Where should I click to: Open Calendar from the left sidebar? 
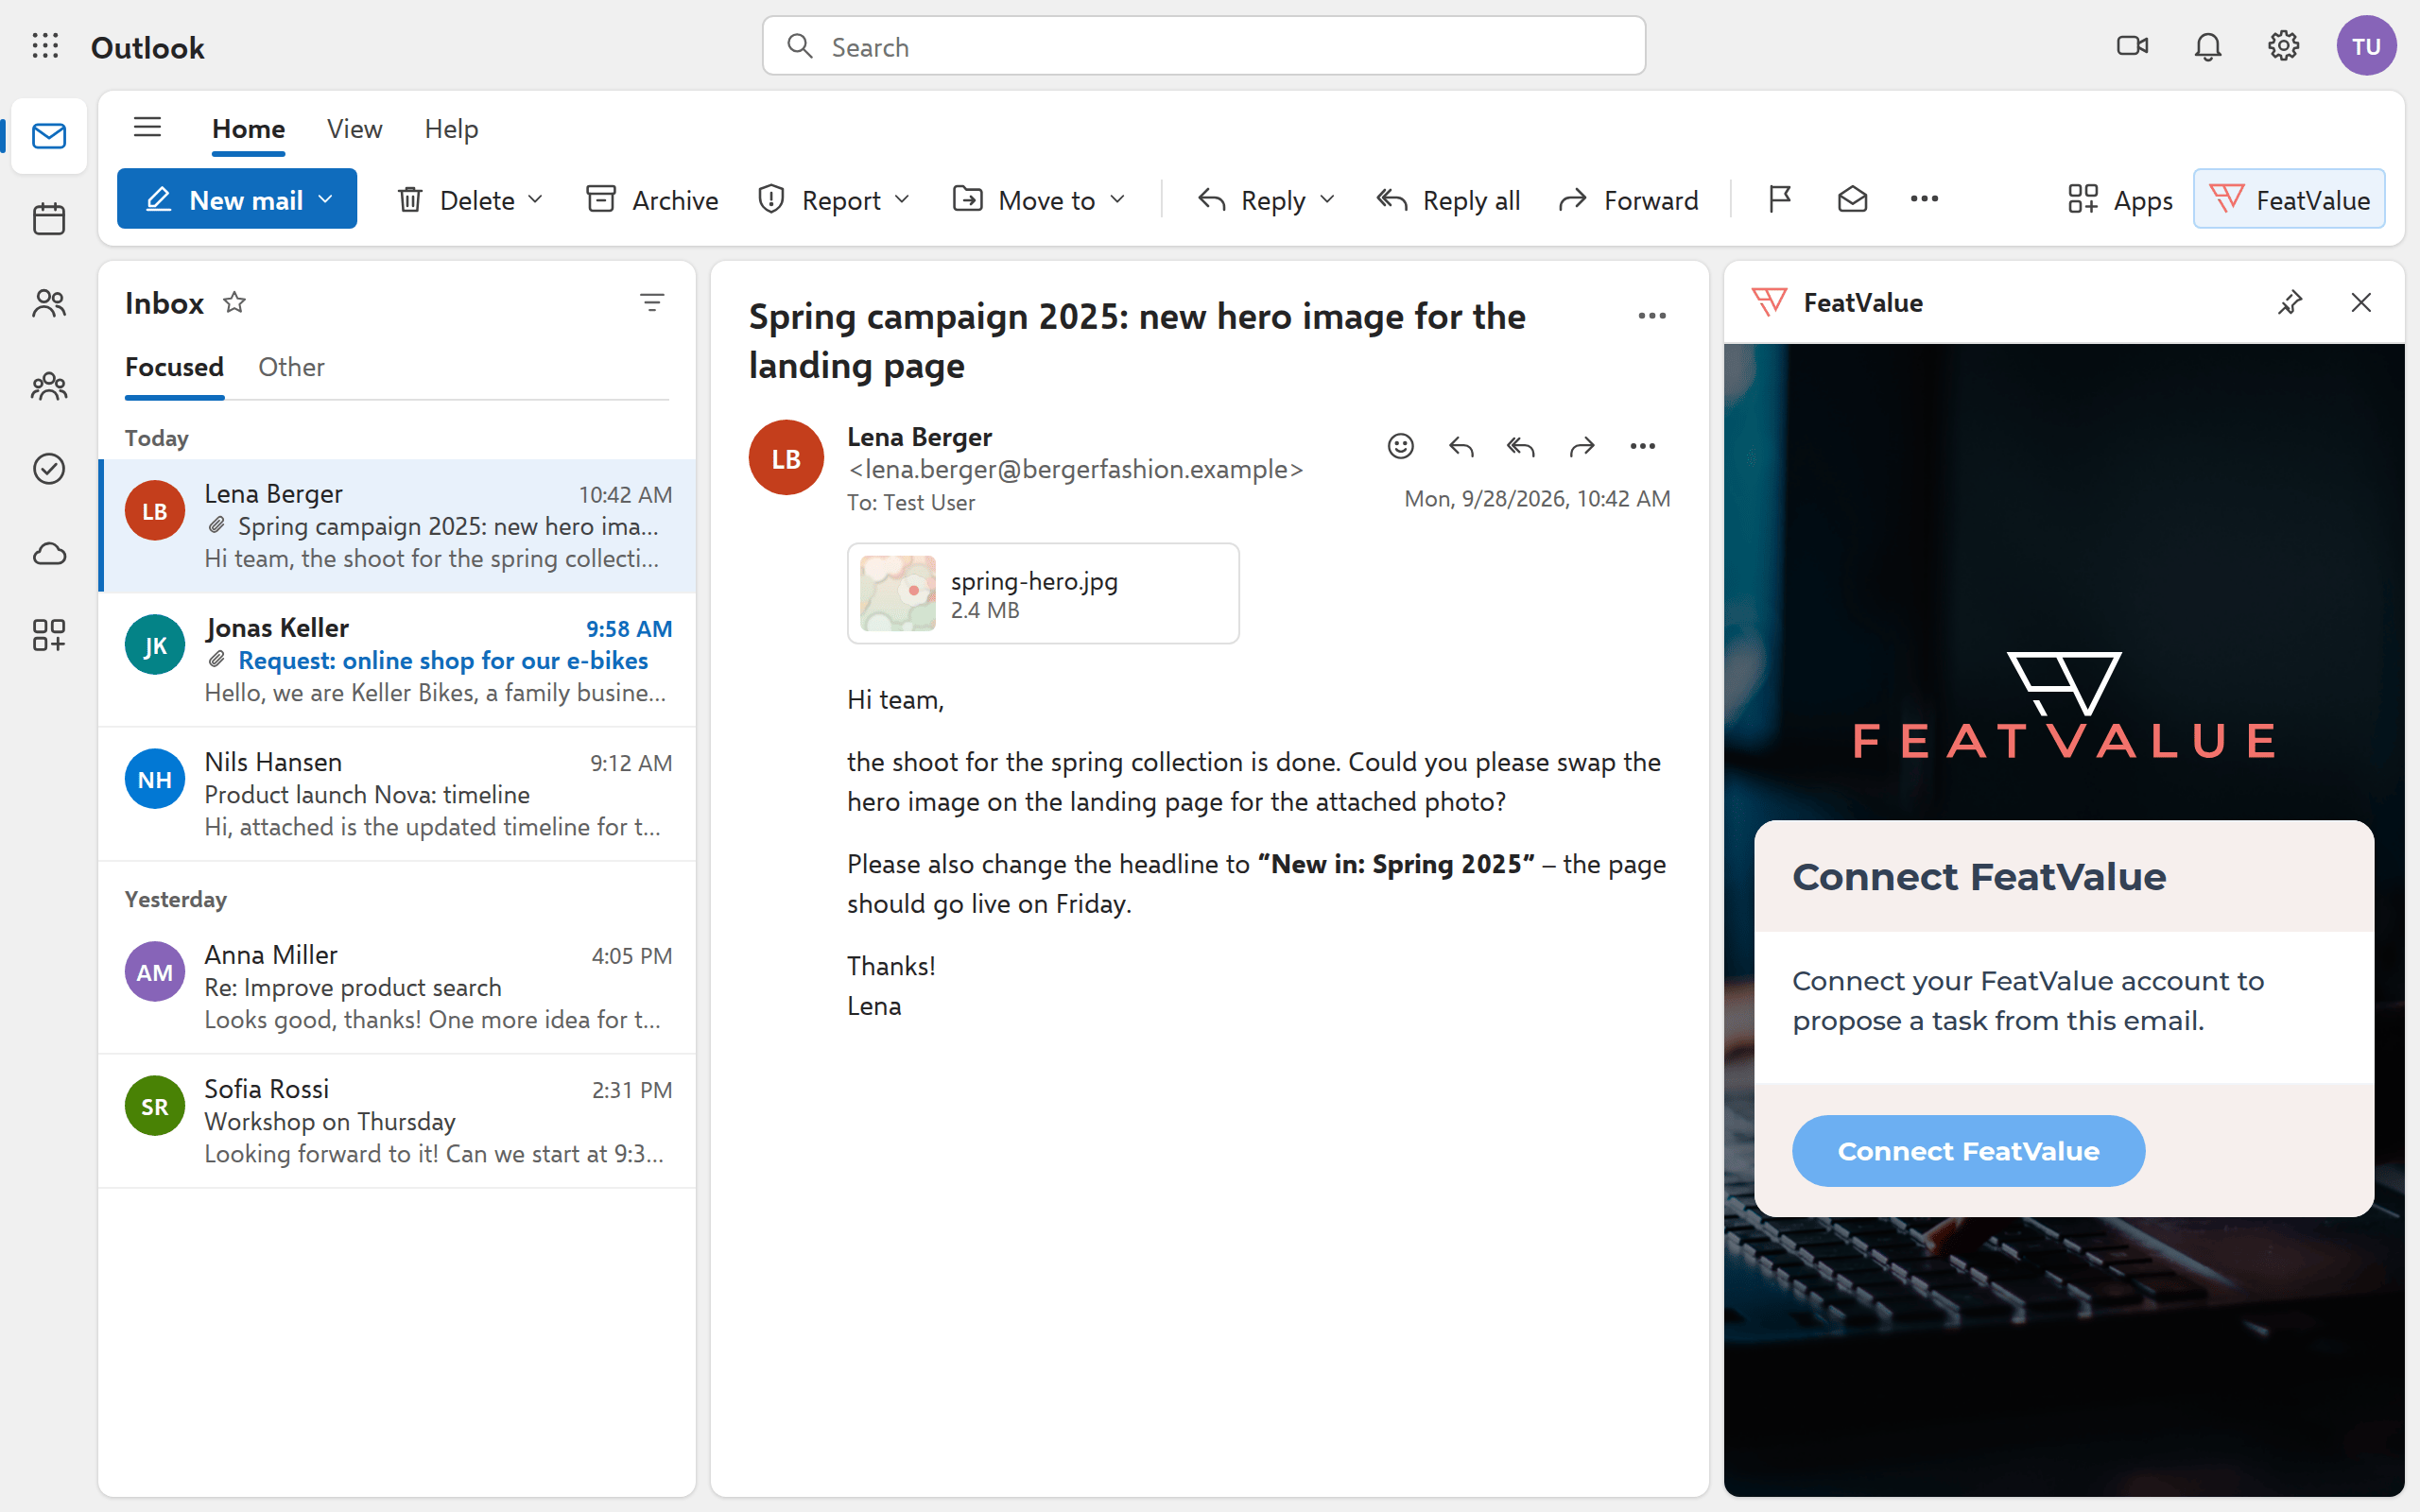point(48,219)
